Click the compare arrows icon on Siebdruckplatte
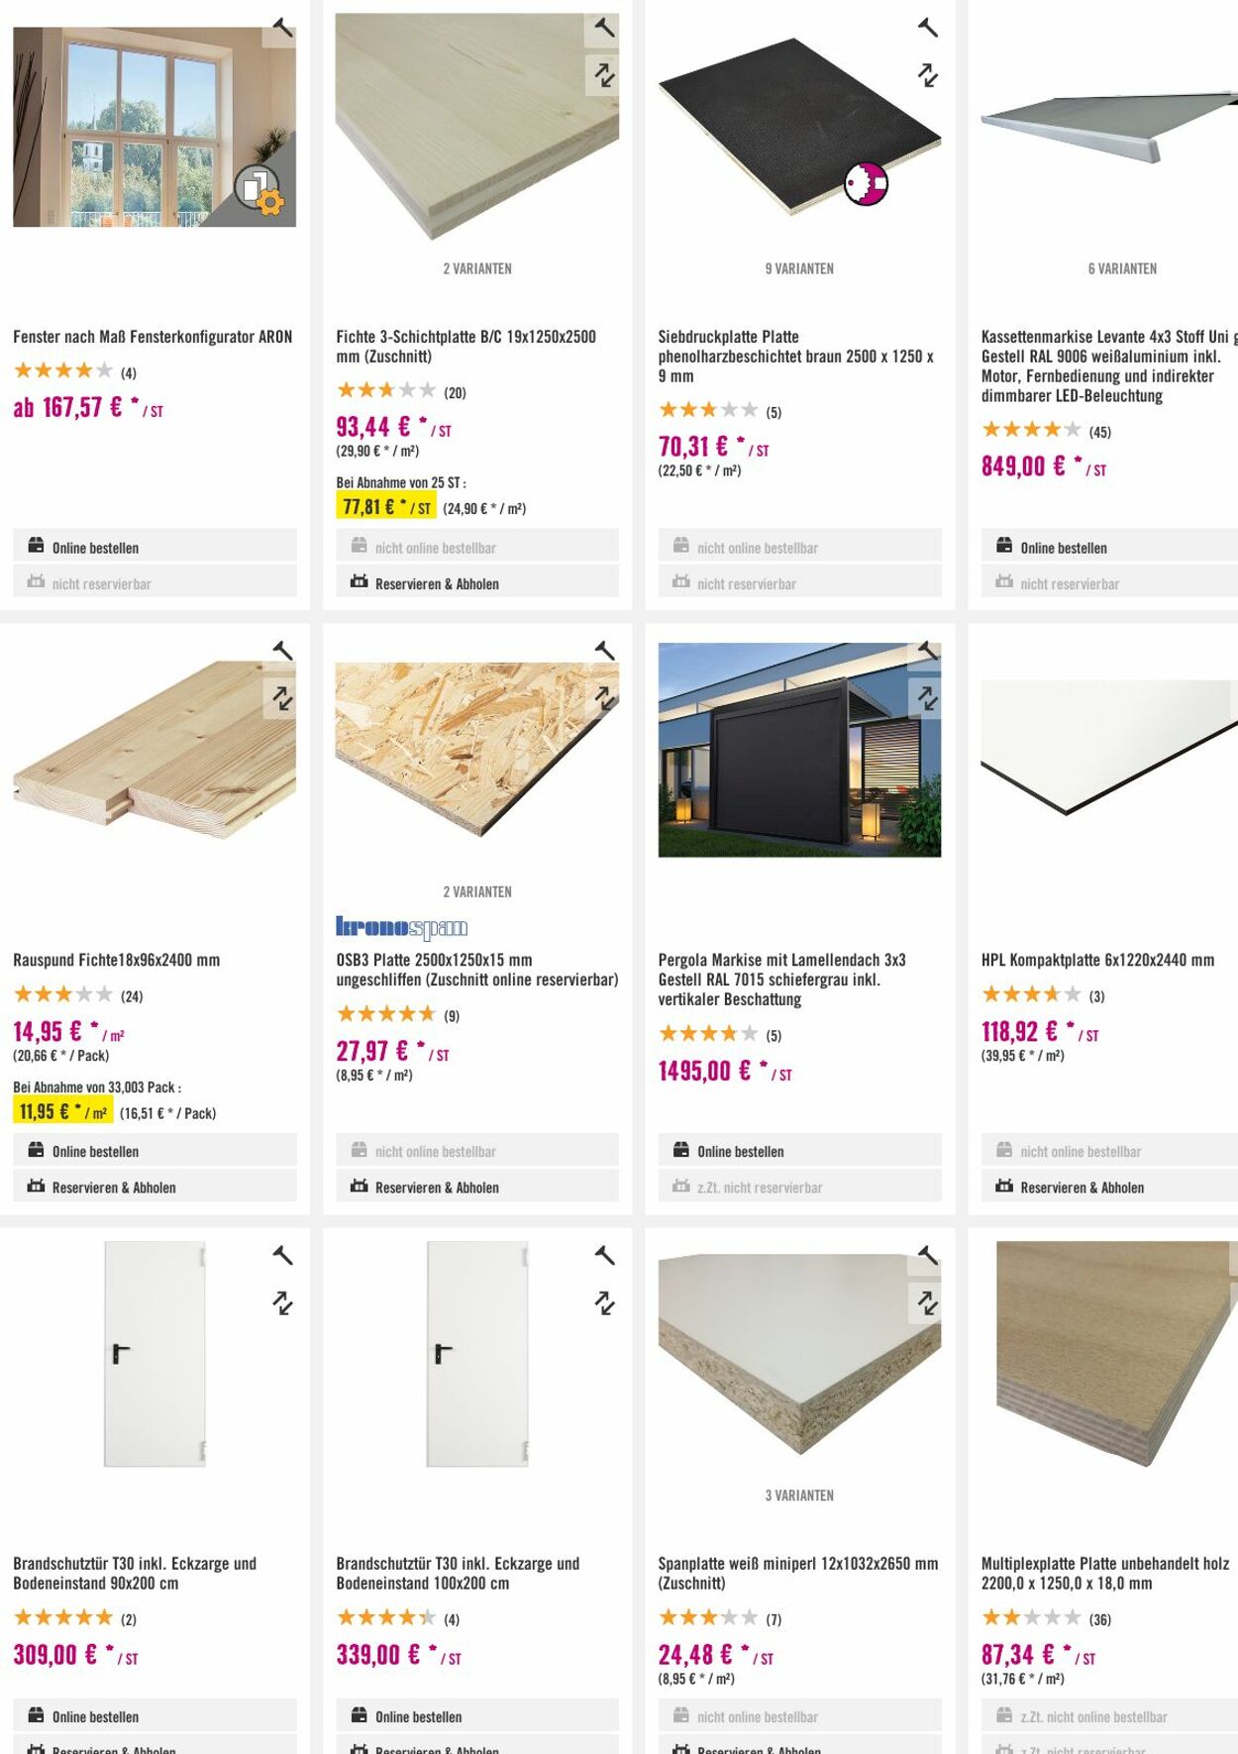 tap(927, 73)
